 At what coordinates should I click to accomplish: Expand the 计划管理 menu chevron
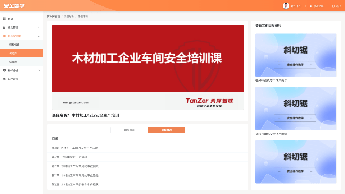coord(39,27)
